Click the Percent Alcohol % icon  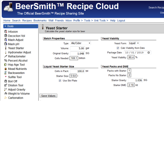tap(5, 61)
